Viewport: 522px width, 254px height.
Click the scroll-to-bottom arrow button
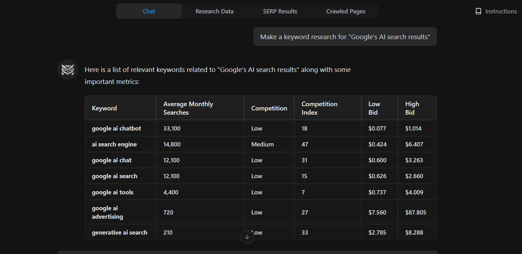click(x=247, y=237)
